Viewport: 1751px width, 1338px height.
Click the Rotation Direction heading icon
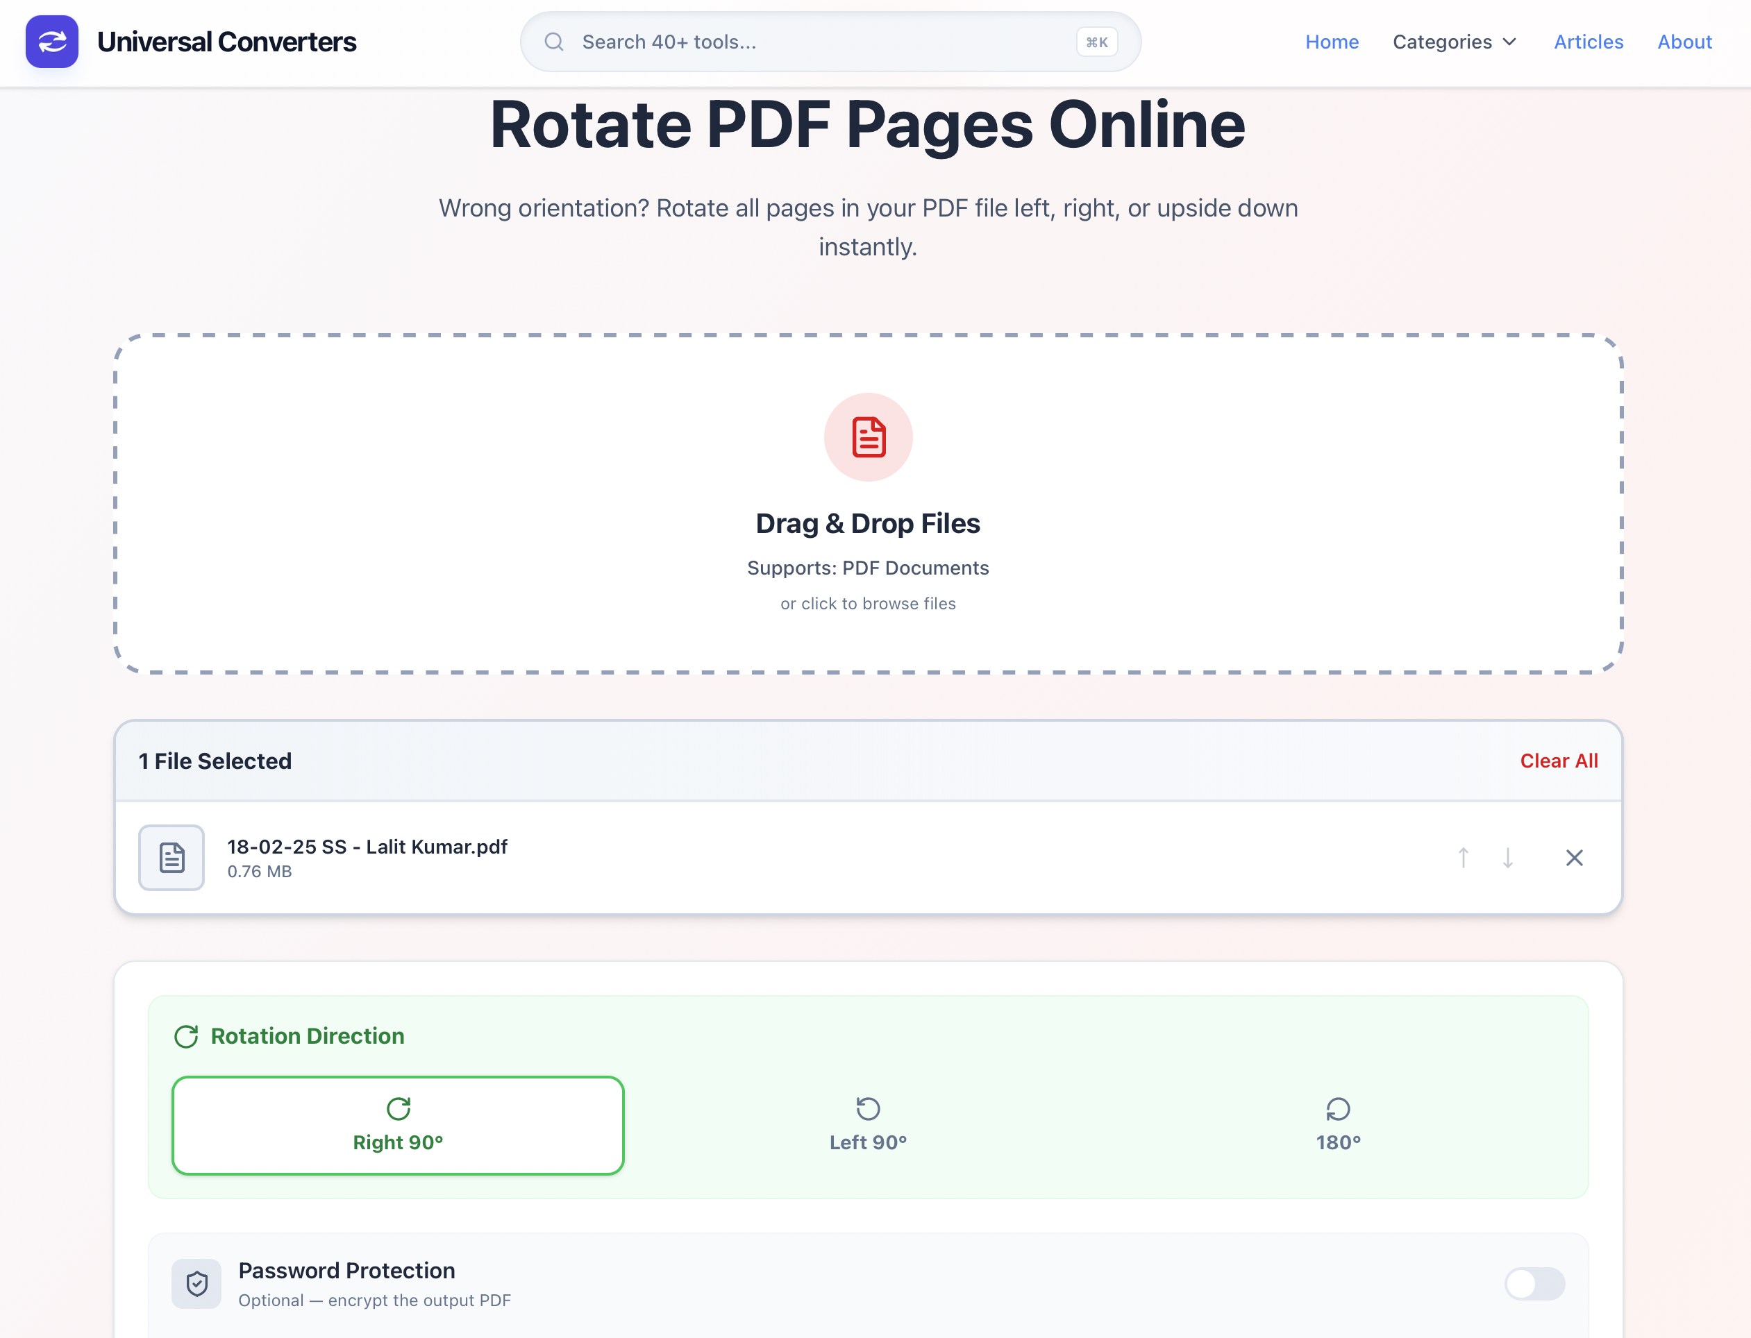coord(185,1036)
